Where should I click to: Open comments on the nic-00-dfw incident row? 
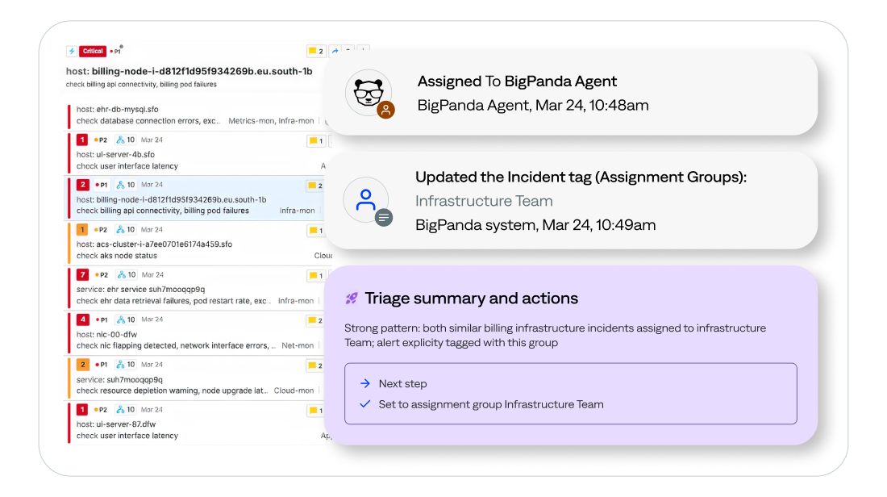coord(315,320)
